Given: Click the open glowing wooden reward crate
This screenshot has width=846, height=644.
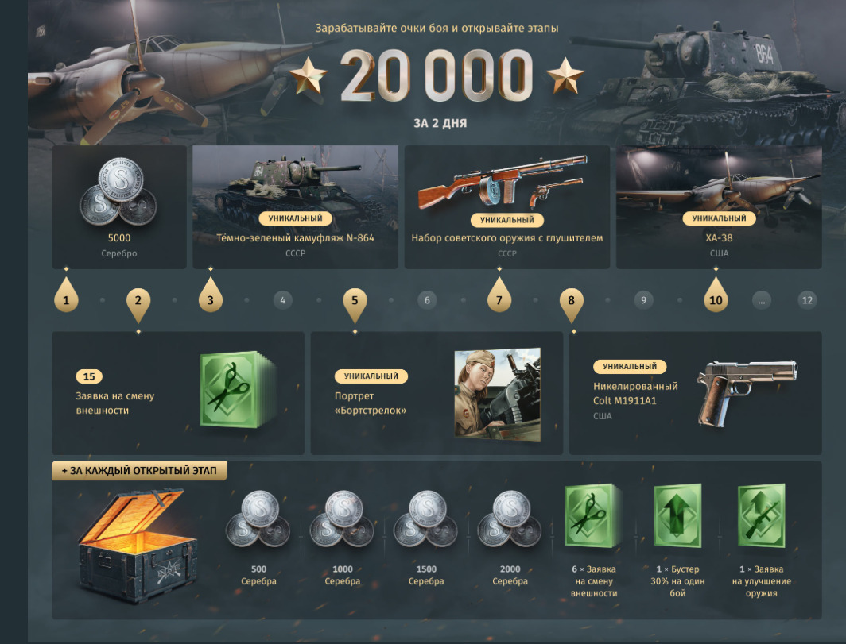Looking at the screenshot, I should [138, 544].
